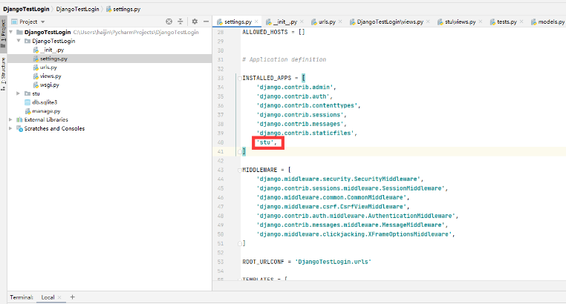Select the Local terminal tab

click(48, 297)
